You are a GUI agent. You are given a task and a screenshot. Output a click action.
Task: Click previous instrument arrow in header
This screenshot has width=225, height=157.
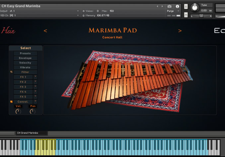pos(158,6)
